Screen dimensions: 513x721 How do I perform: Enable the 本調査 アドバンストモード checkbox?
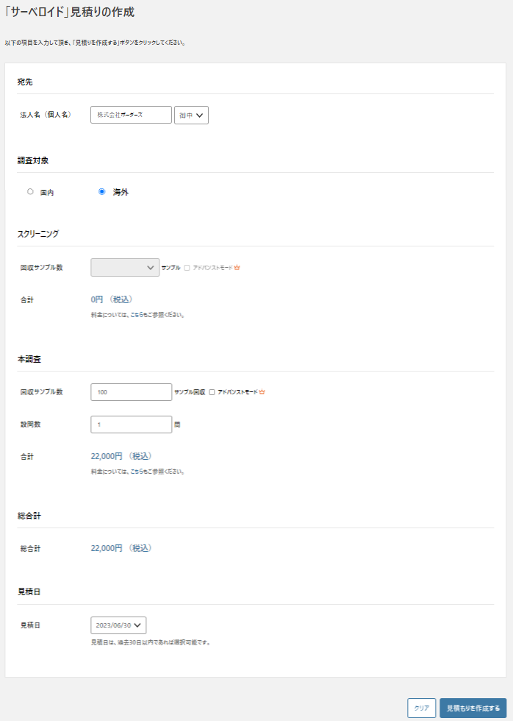212,392
